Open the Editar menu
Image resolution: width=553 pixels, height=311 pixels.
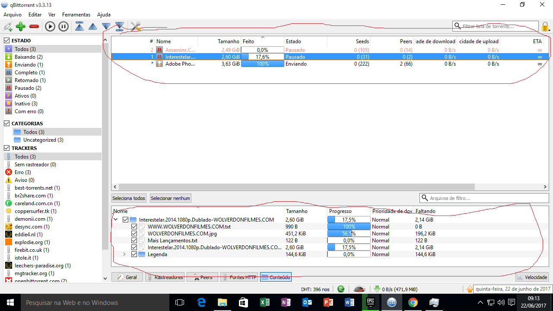[35, 15]
